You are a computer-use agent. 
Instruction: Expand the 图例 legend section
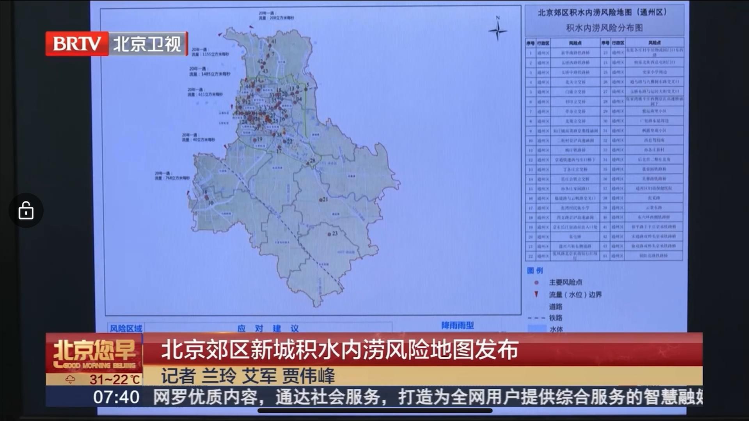[x=535, y=270]
